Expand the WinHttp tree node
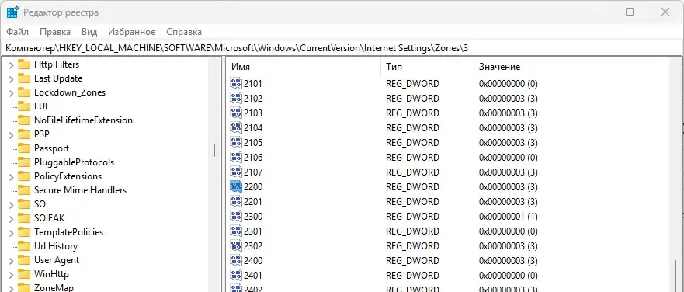 [x=11, y=275]
